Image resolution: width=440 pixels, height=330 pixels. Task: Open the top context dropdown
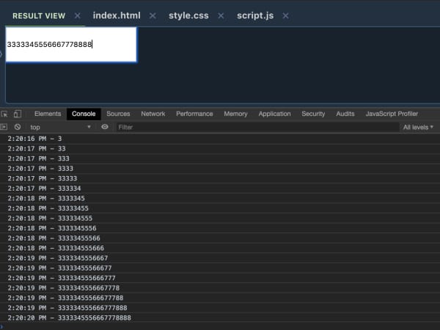tap(61, 127)
